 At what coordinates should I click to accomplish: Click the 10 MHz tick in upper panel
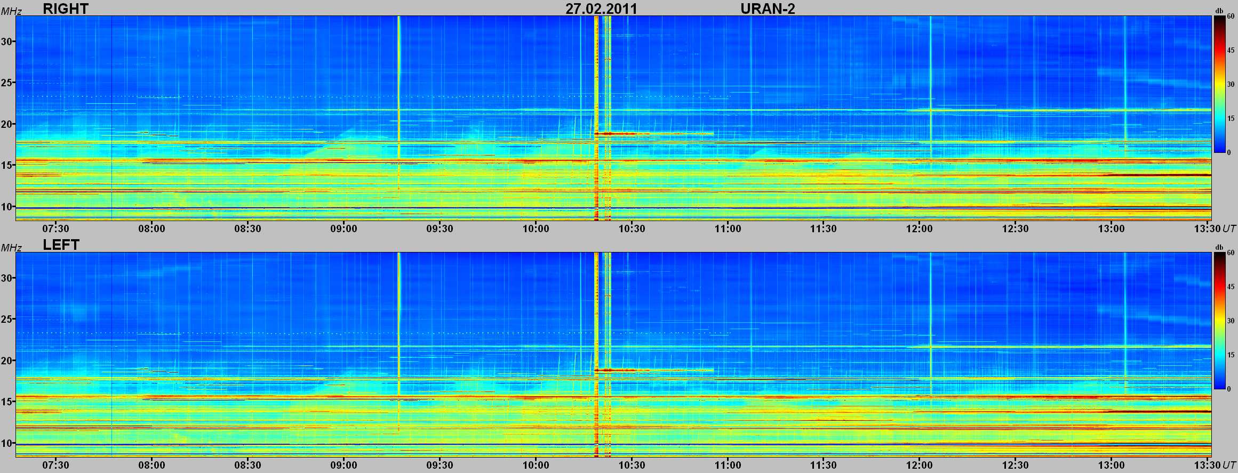(7, 207)
